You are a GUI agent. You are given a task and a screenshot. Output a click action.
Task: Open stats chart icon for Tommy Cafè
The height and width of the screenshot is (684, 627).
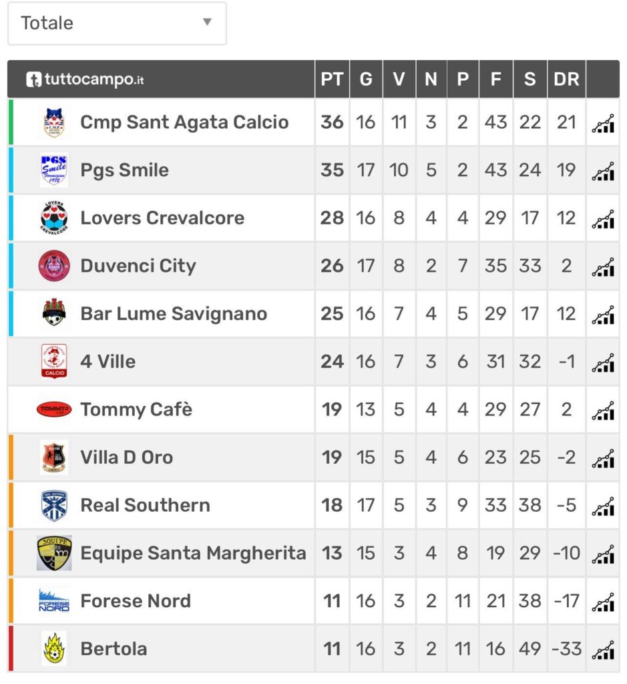603,411
